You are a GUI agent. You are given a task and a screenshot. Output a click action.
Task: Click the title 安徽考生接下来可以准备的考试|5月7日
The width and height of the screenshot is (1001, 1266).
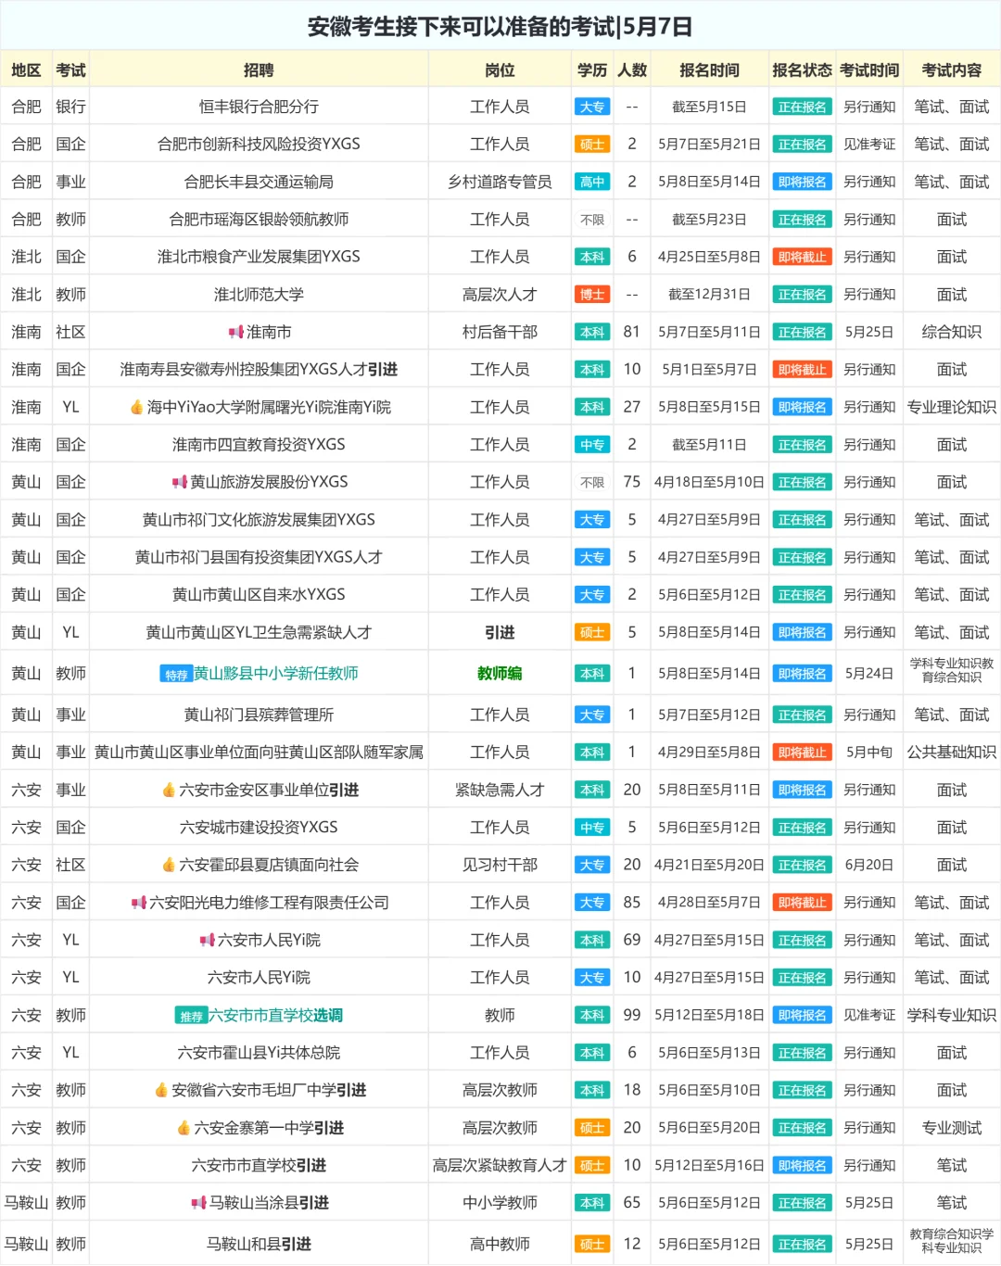[500, 26]
